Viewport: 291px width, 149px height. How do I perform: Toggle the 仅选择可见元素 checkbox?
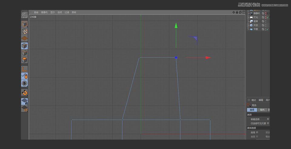268,123
